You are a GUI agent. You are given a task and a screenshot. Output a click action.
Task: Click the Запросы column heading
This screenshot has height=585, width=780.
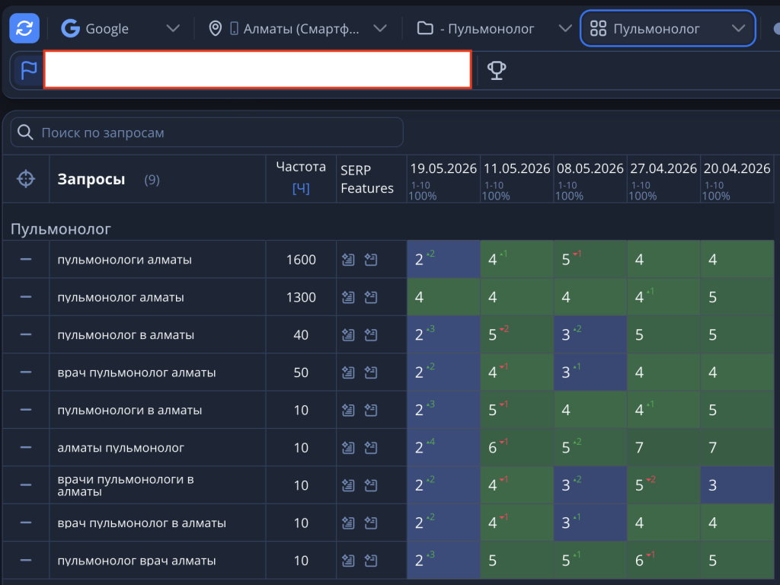point(91,179)
